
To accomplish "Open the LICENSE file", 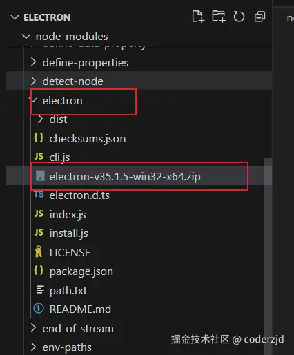I will pos(70,253).
